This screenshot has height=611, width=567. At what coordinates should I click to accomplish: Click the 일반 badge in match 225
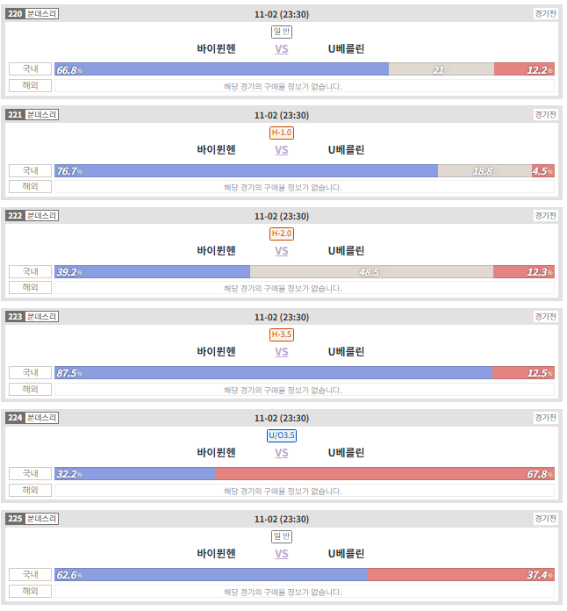(x=282, y=537)
